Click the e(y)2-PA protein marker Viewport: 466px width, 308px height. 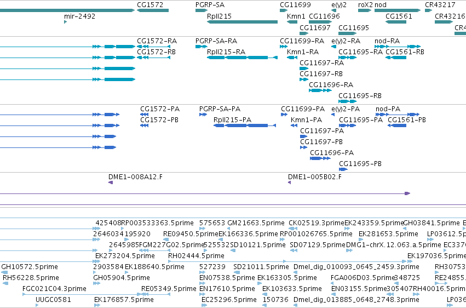(x=333, y=115)
